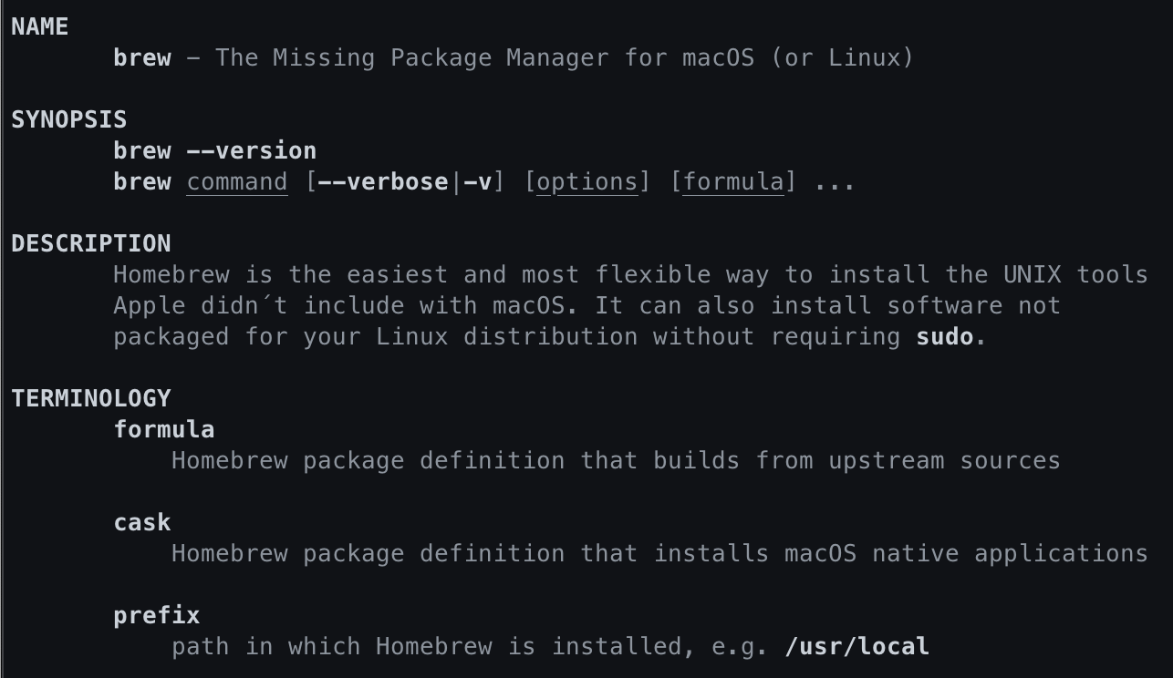Click the bold 'formula' term under TERMINOLOGY
This screenshot has height=678, width=1173.
[164, 430]
